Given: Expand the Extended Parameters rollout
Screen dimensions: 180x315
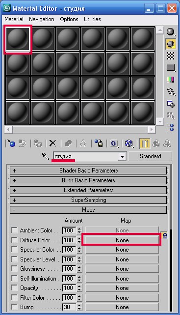Looking at the screenshot, I should [x=88, y=190].
